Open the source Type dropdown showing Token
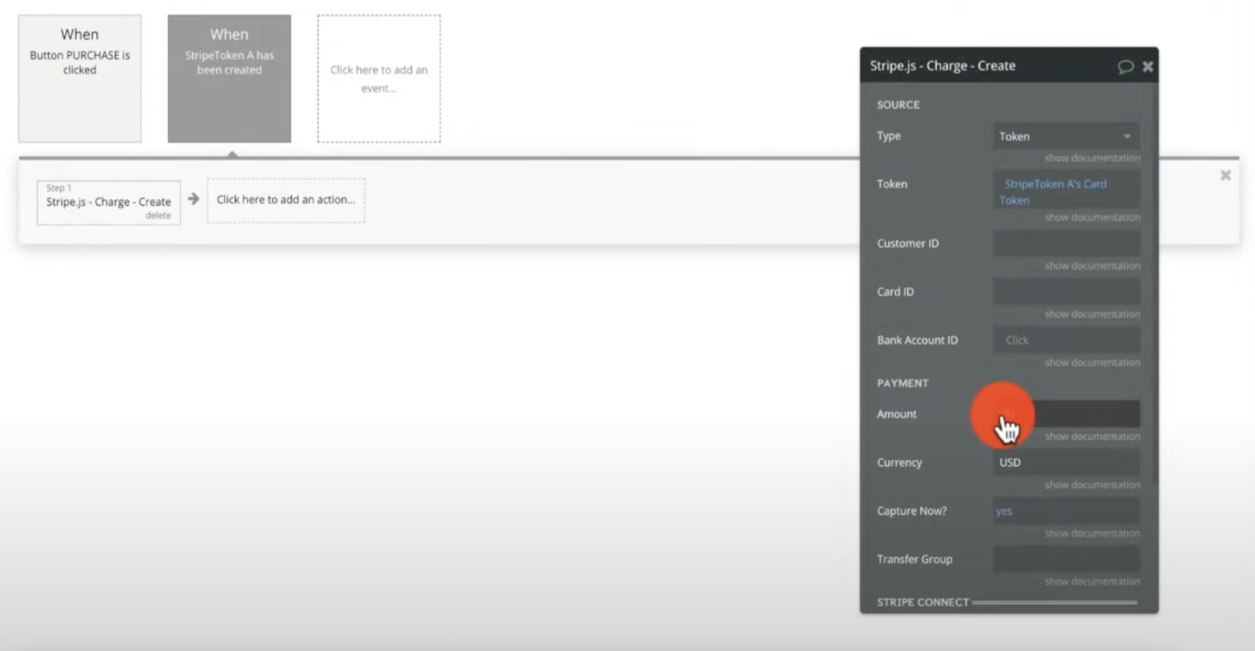This screenshot has height=651, width=1255. point(1066,137)
